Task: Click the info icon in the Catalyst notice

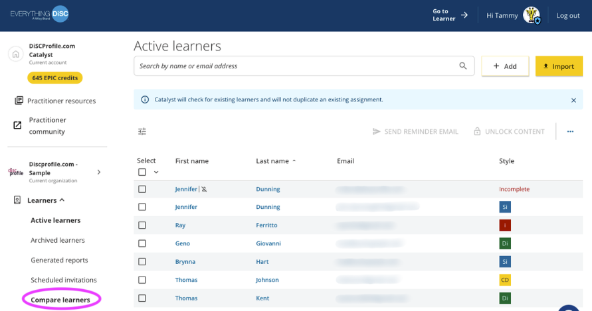Action: click(145, 99)
